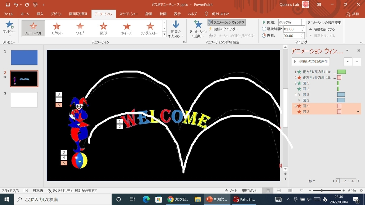Click the 遅延 input field
Screen dimensions: 365x205
tap(291, 36)
